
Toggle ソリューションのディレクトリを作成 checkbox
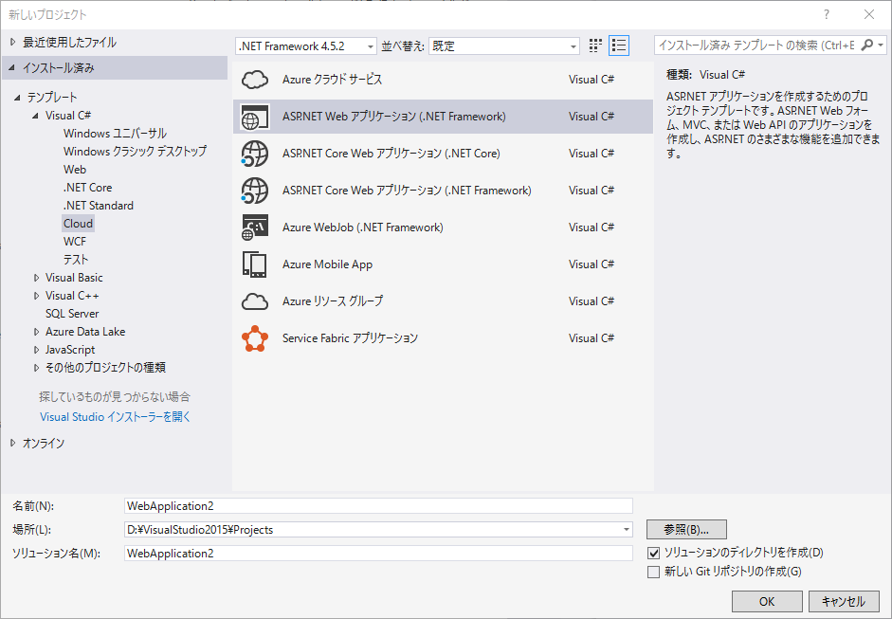(654, 553)
